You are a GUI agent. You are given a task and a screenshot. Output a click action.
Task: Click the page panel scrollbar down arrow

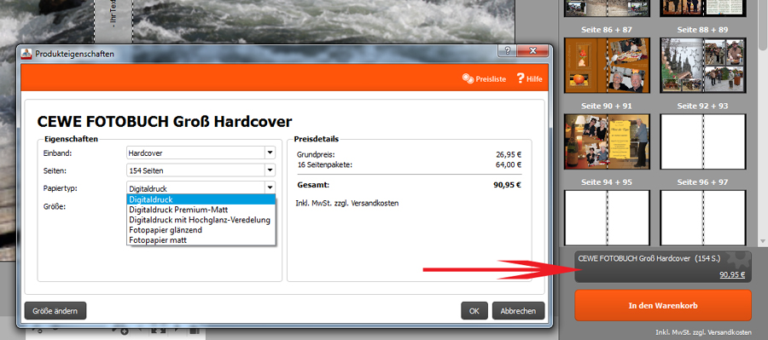click(763, 242)
